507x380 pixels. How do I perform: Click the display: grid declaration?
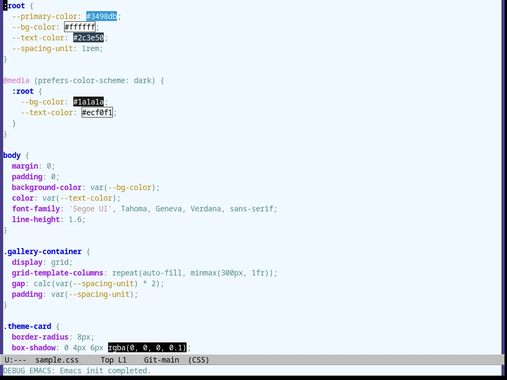pyautogui.click(x=42, y=262)
